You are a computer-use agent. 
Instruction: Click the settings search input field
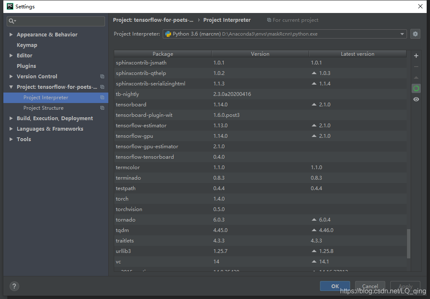[56, 21]
